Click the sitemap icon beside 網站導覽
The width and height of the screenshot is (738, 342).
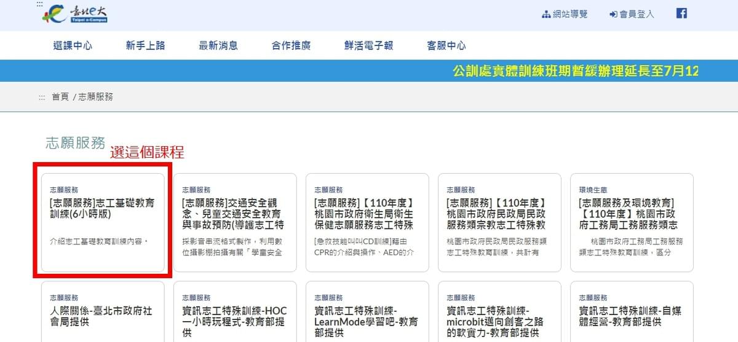point(546,14)
